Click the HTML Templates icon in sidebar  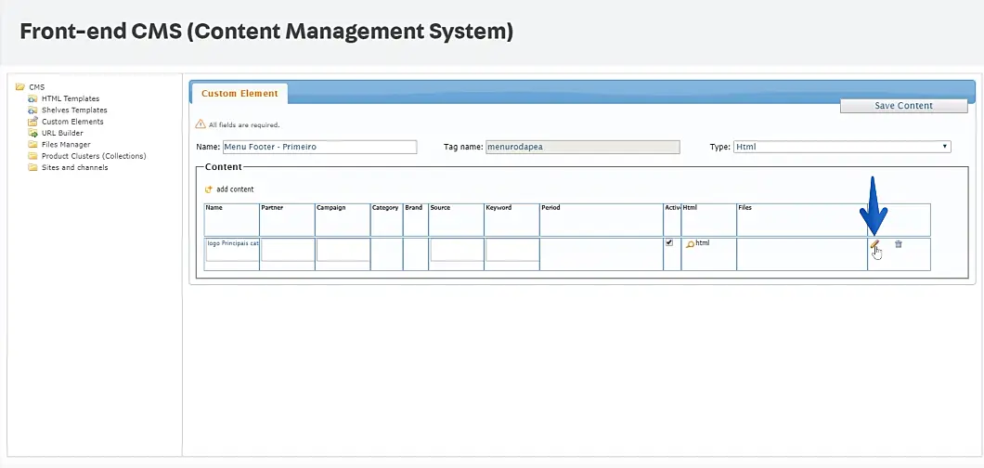(x=32, y=98)
